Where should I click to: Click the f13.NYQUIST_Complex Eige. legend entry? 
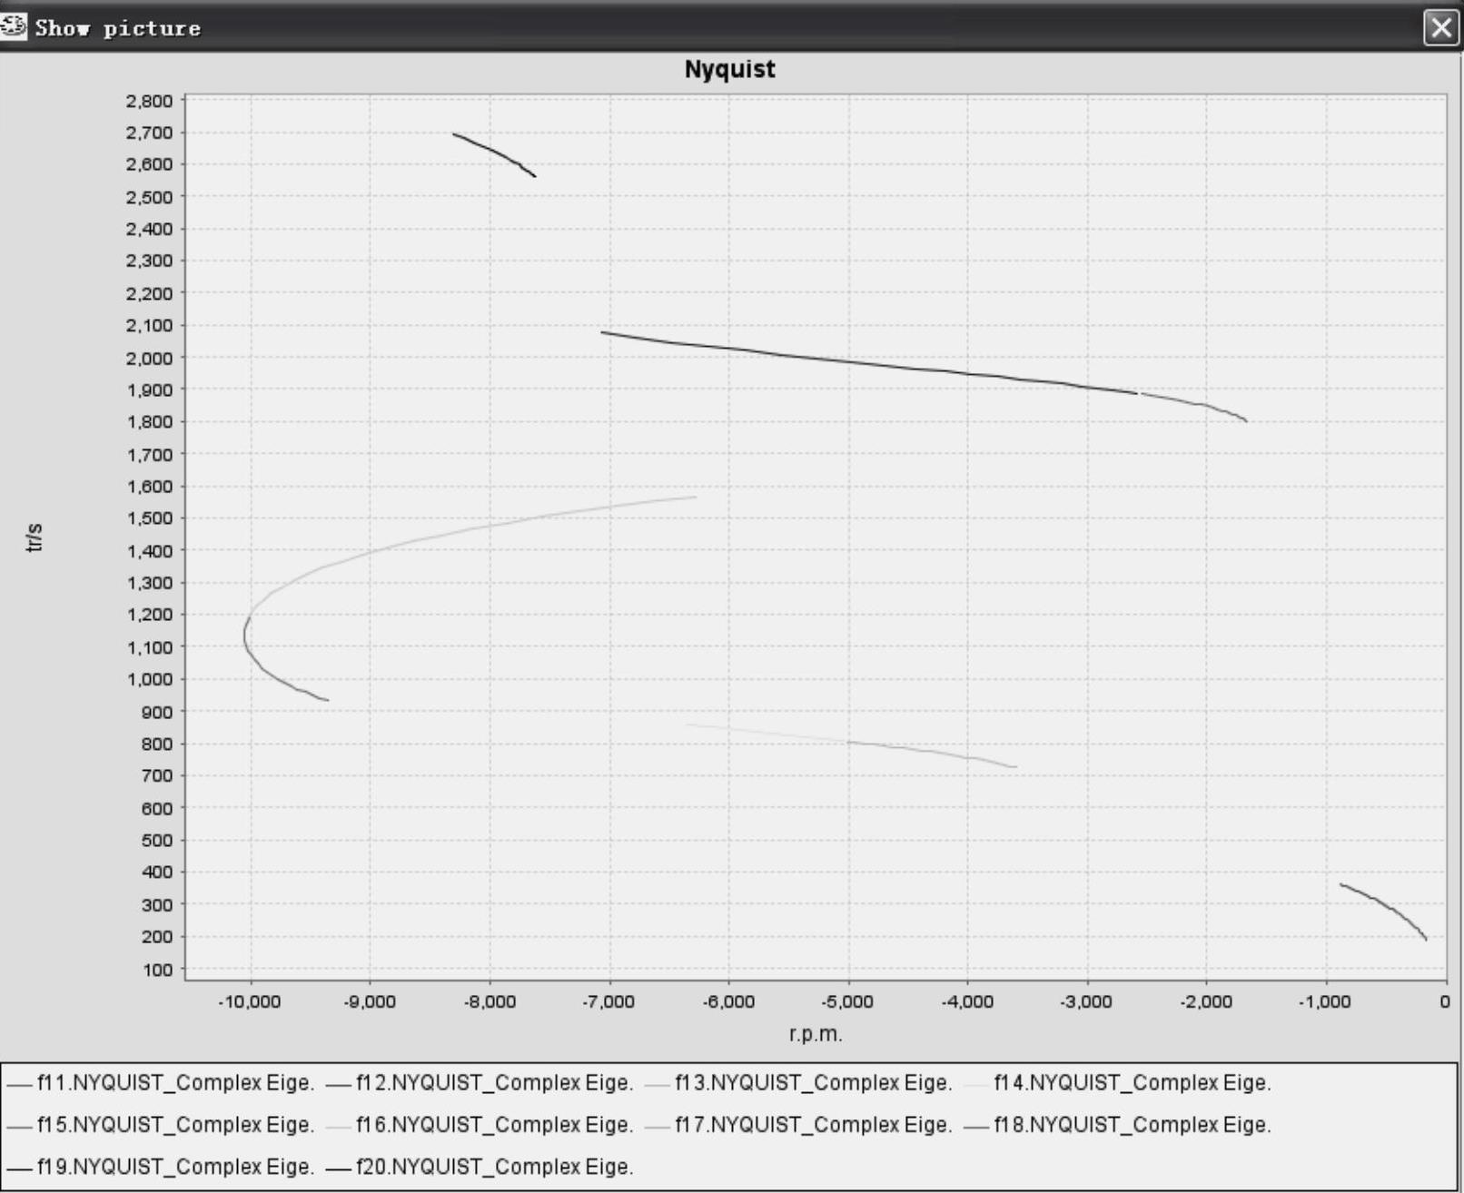(x=813, y=1083)
